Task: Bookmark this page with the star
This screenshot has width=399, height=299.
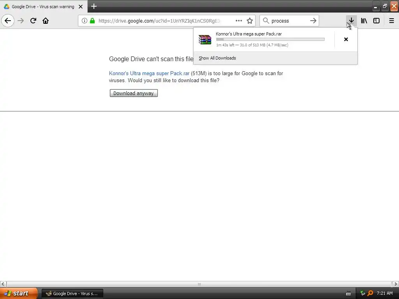Action: [x=250, y=21]
